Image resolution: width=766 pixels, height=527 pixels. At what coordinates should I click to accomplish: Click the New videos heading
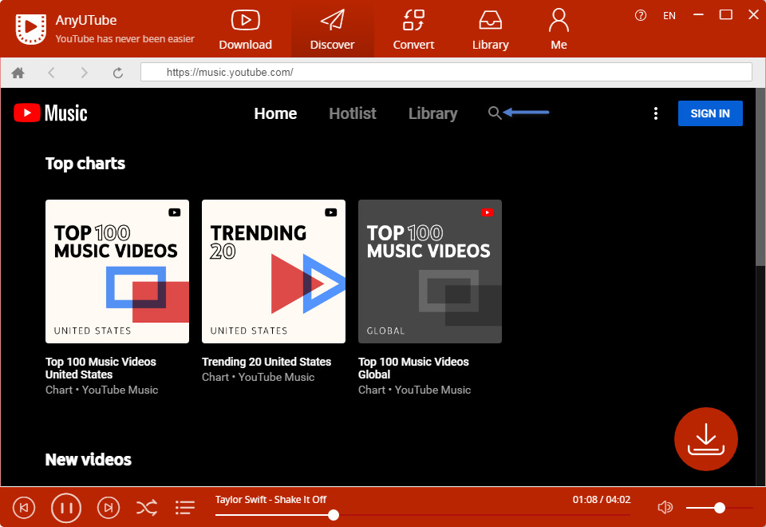coord(89,460)
